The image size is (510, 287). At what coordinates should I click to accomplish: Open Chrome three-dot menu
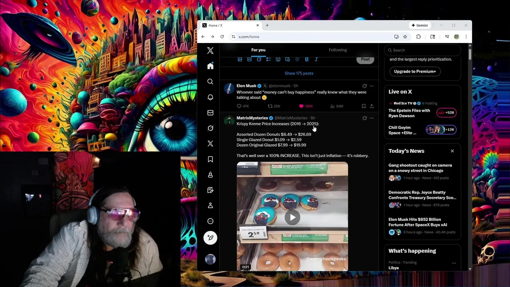(466, 37)
